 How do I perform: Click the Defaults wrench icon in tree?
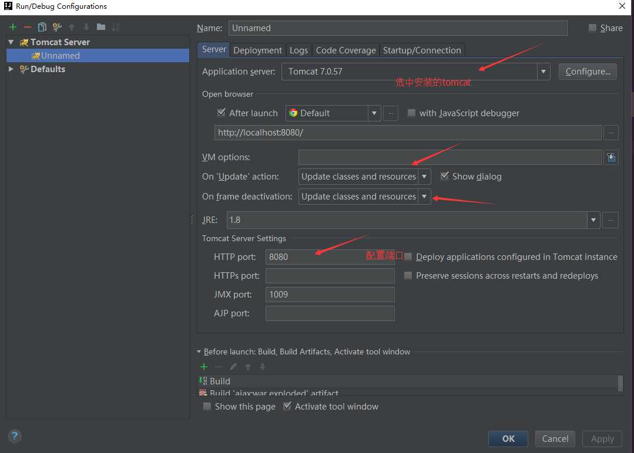tap(24, 69)
